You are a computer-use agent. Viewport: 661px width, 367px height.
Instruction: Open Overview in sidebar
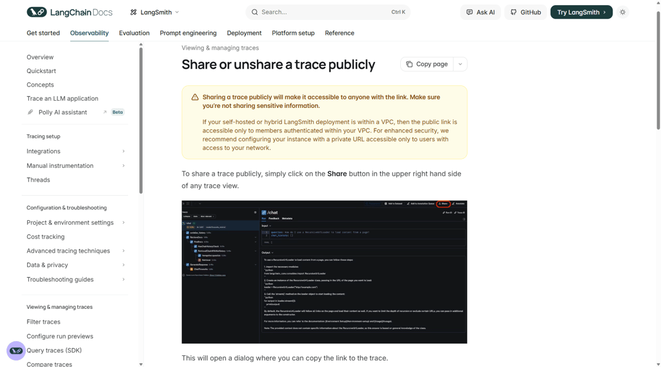click(x=40, y=57)
